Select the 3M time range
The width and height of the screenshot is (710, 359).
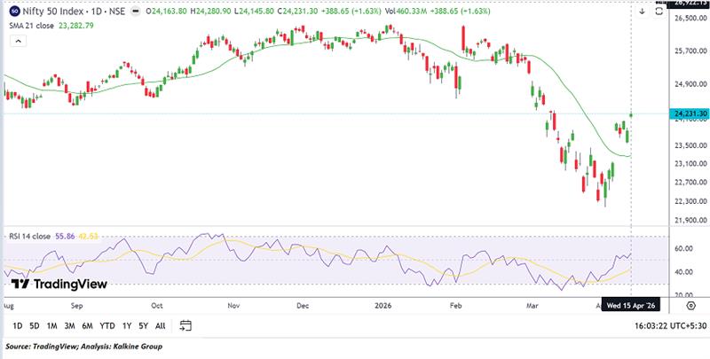(x=69, y=325)
